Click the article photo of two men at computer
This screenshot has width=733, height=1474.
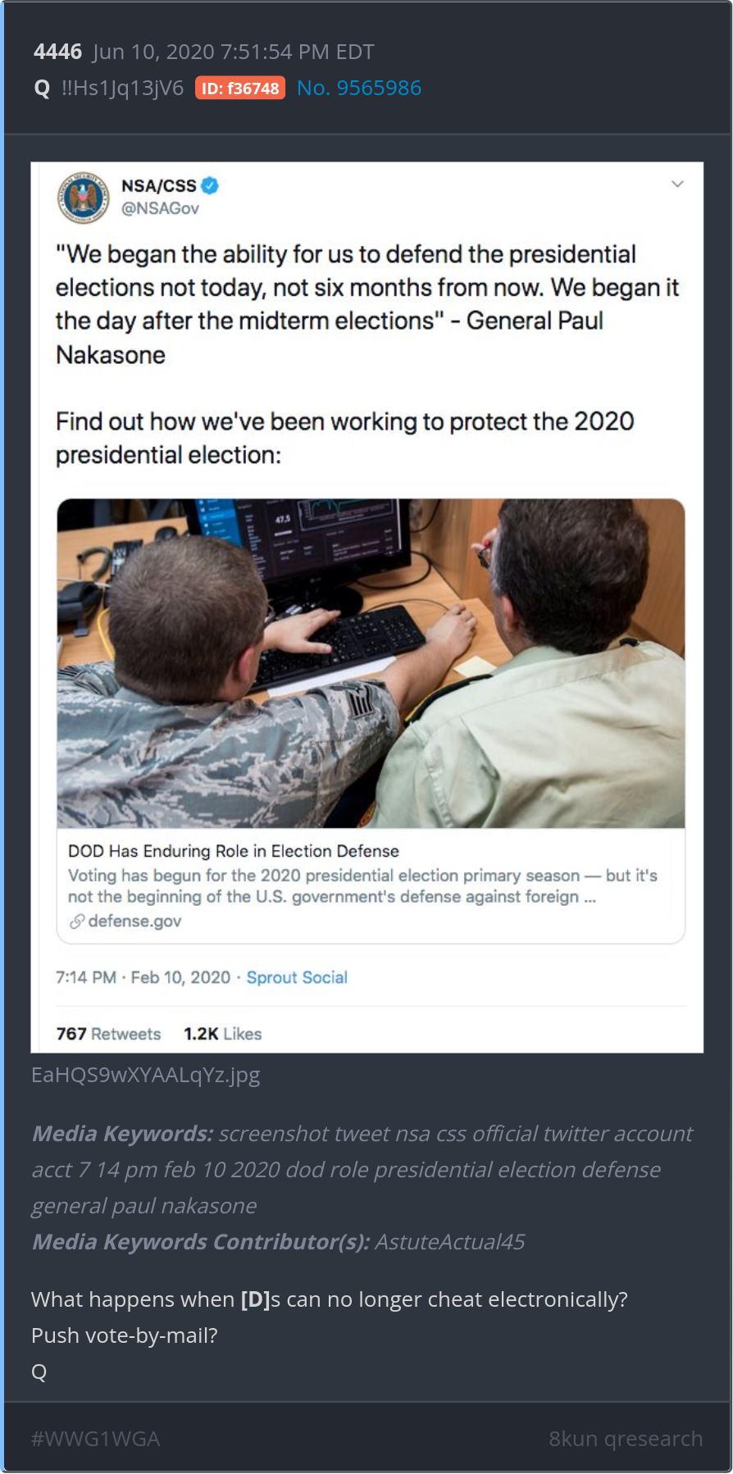[x=371, y=663]
